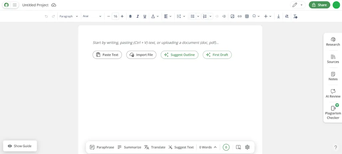Increase font size with plus button
This screenshot has width=342, height=154.
point(122,16)
